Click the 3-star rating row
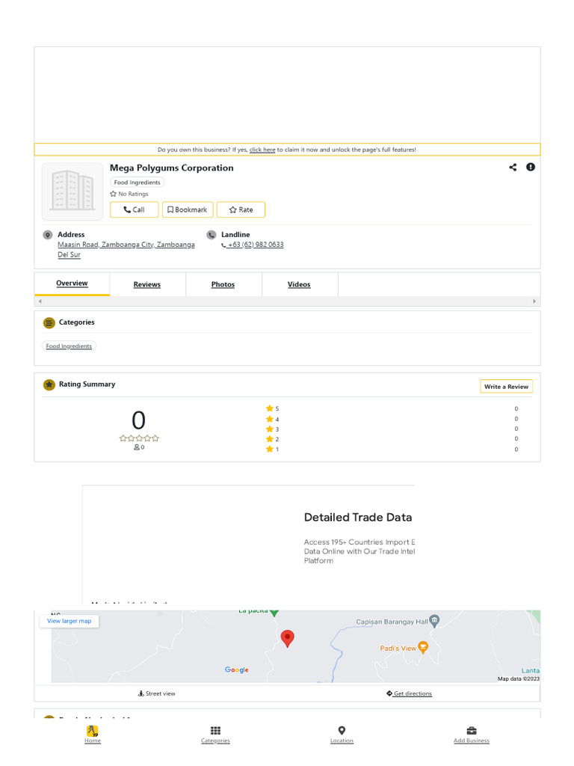The image size is (574, 766). pos(392,429)
